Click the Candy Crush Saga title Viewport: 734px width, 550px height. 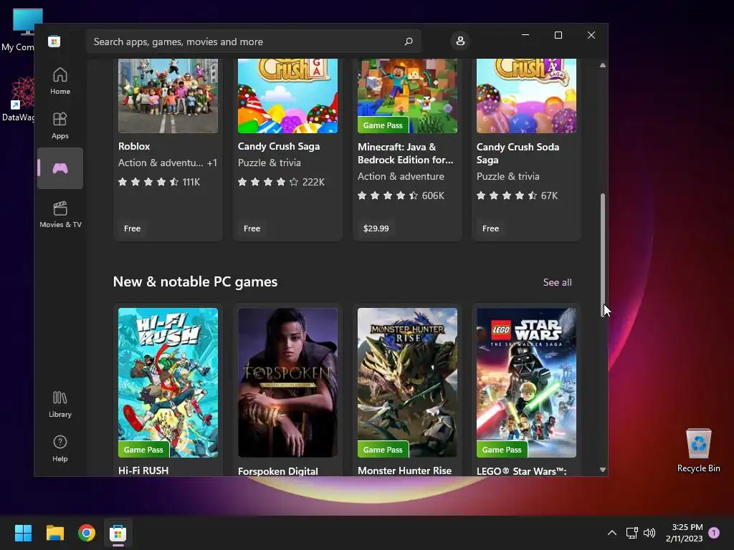[x=279, y=146]
